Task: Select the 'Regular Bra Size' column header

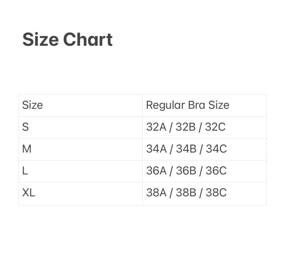Action: (x=187, y=105)
